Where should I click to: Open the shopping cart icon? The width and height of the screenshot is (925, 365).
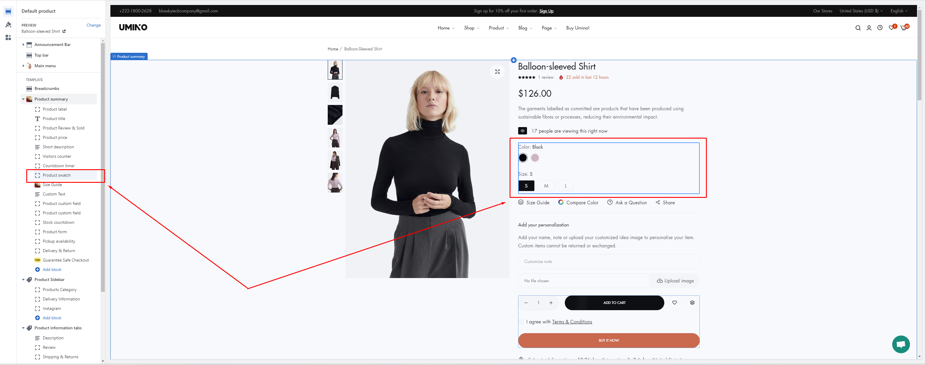903,28
